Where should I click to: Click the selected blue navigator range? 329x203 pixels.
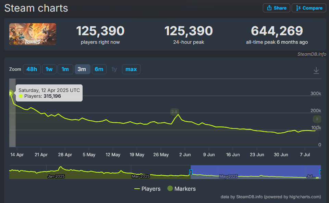coord(256,172)
